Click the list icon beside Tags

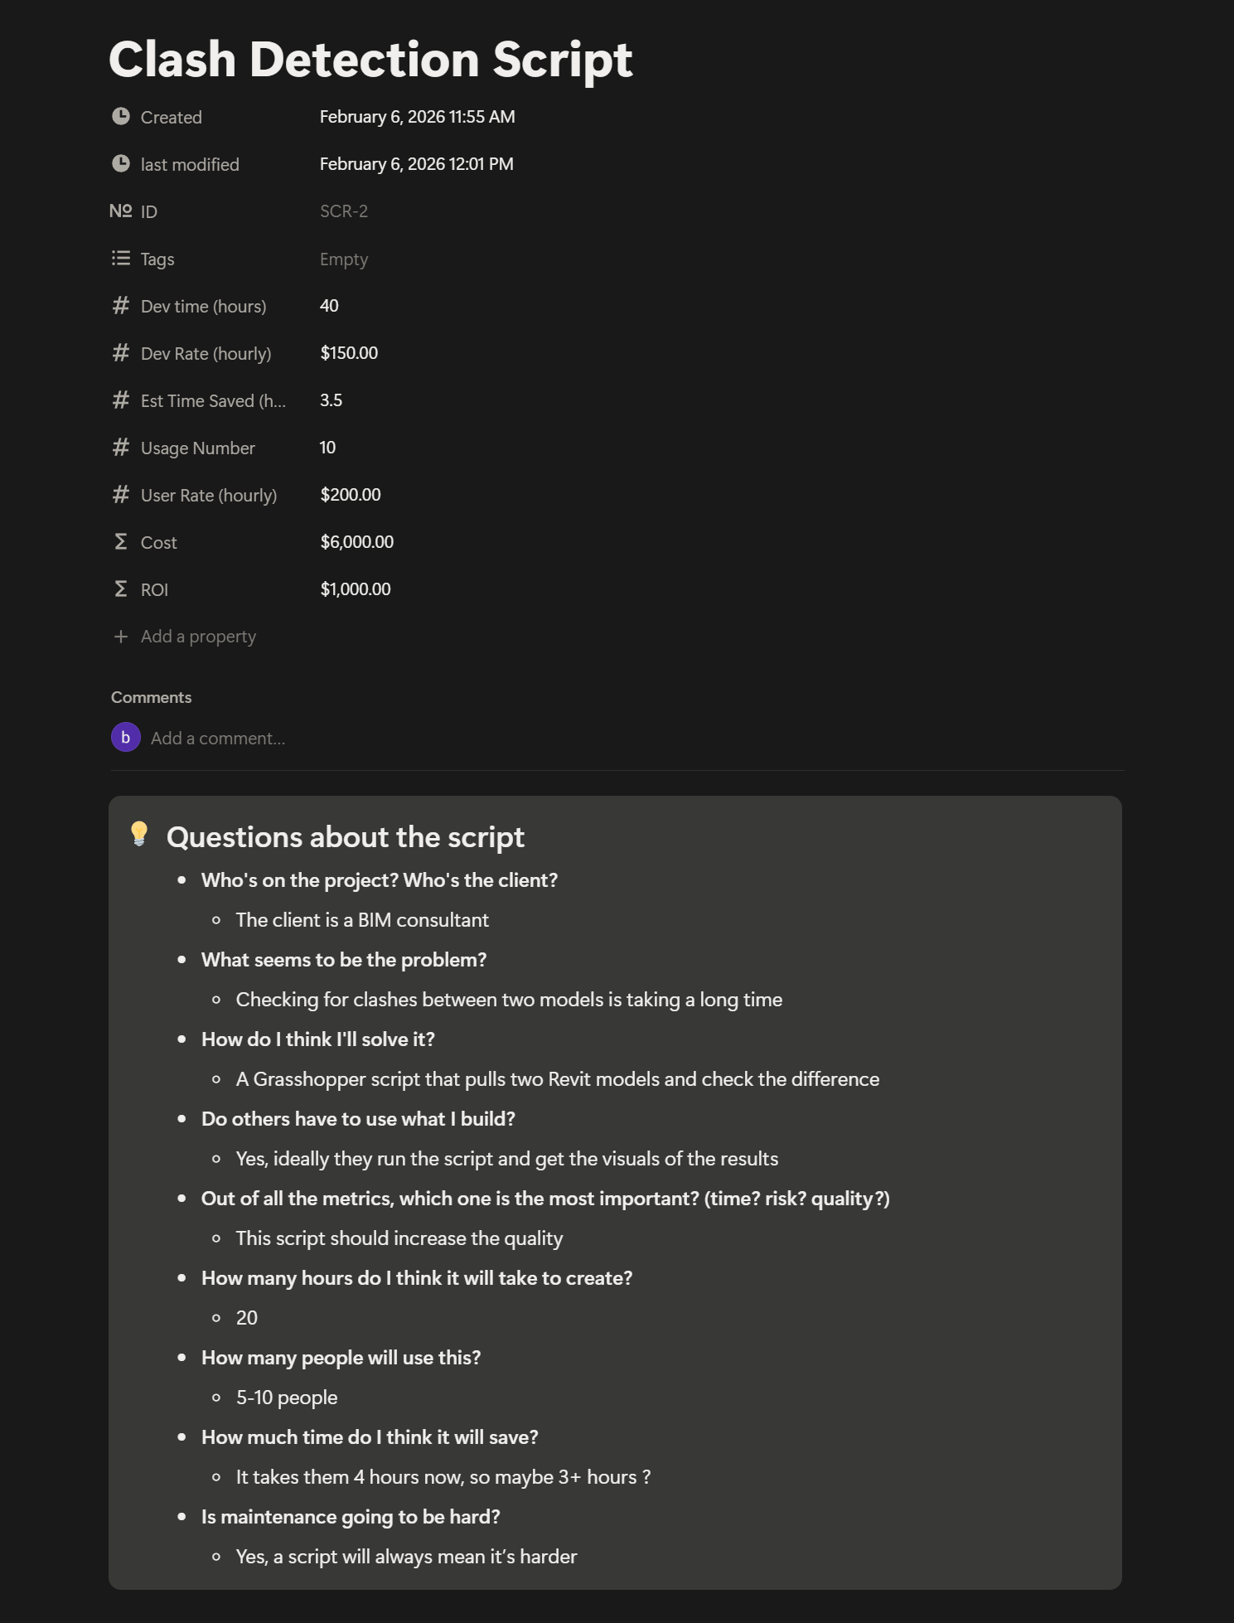pyautogui.click(x=121, y=259)
